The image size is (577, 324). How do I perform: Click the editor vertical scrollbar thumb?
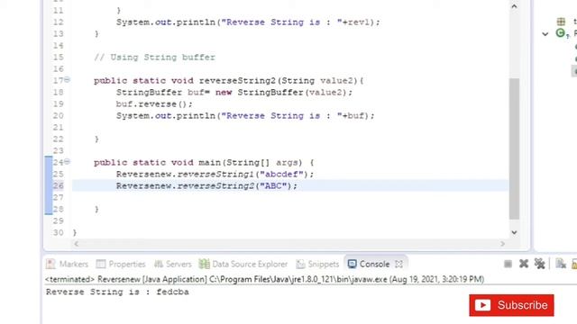point(514,148)
